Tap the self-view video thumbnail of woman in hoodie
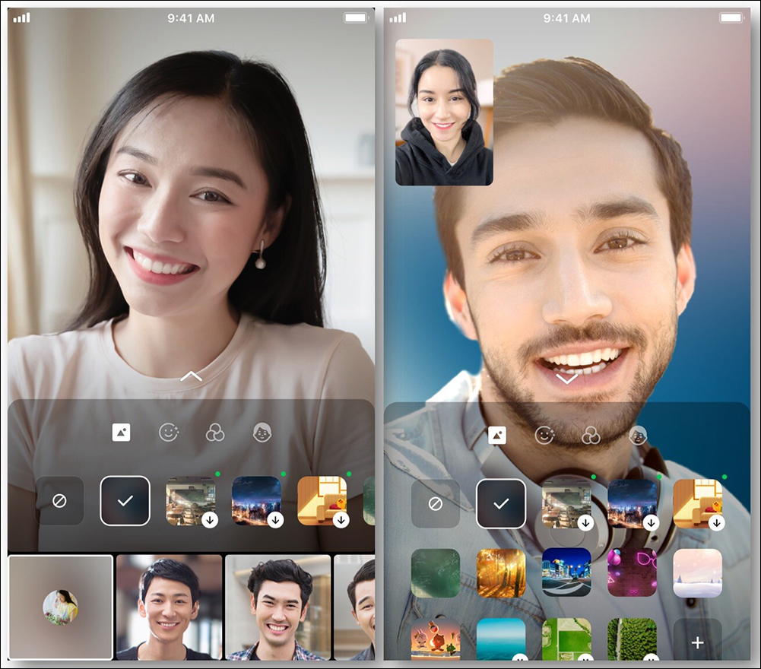761x669 pixels. click(x=444, y=113)
